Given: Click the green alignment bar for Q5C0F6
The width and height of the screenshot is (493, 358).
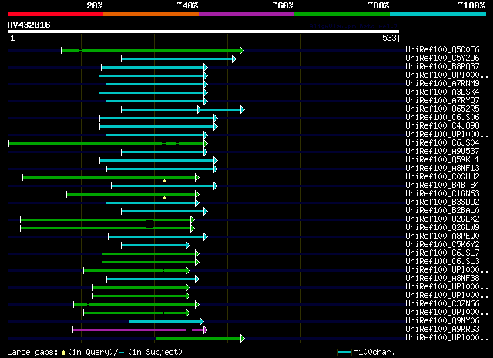Looking at the screenshot, I should coord(153,50).
